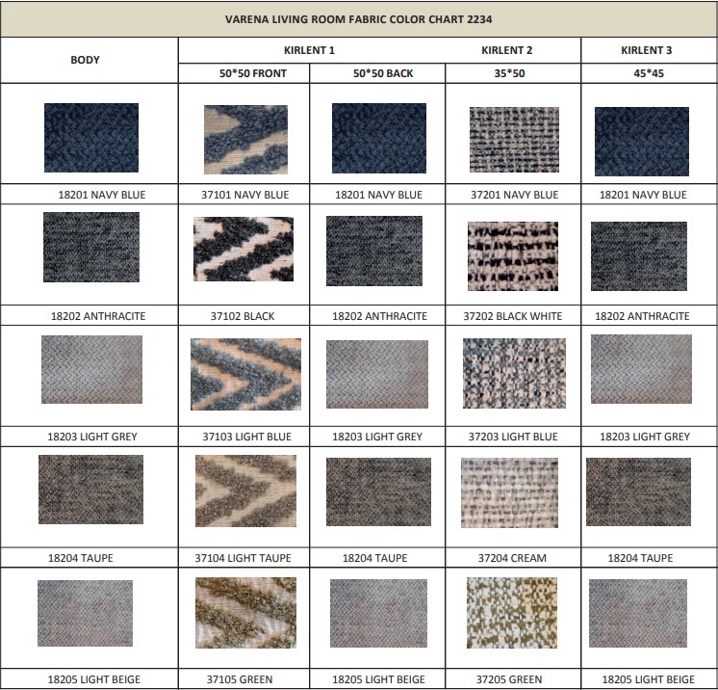Click the 50*50 FRONT subheader

(x=244, y=72)
